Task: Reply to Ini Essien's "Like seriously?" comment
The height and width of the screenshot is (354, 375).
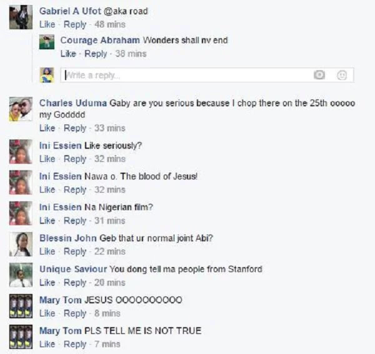Action: [75, 159]
